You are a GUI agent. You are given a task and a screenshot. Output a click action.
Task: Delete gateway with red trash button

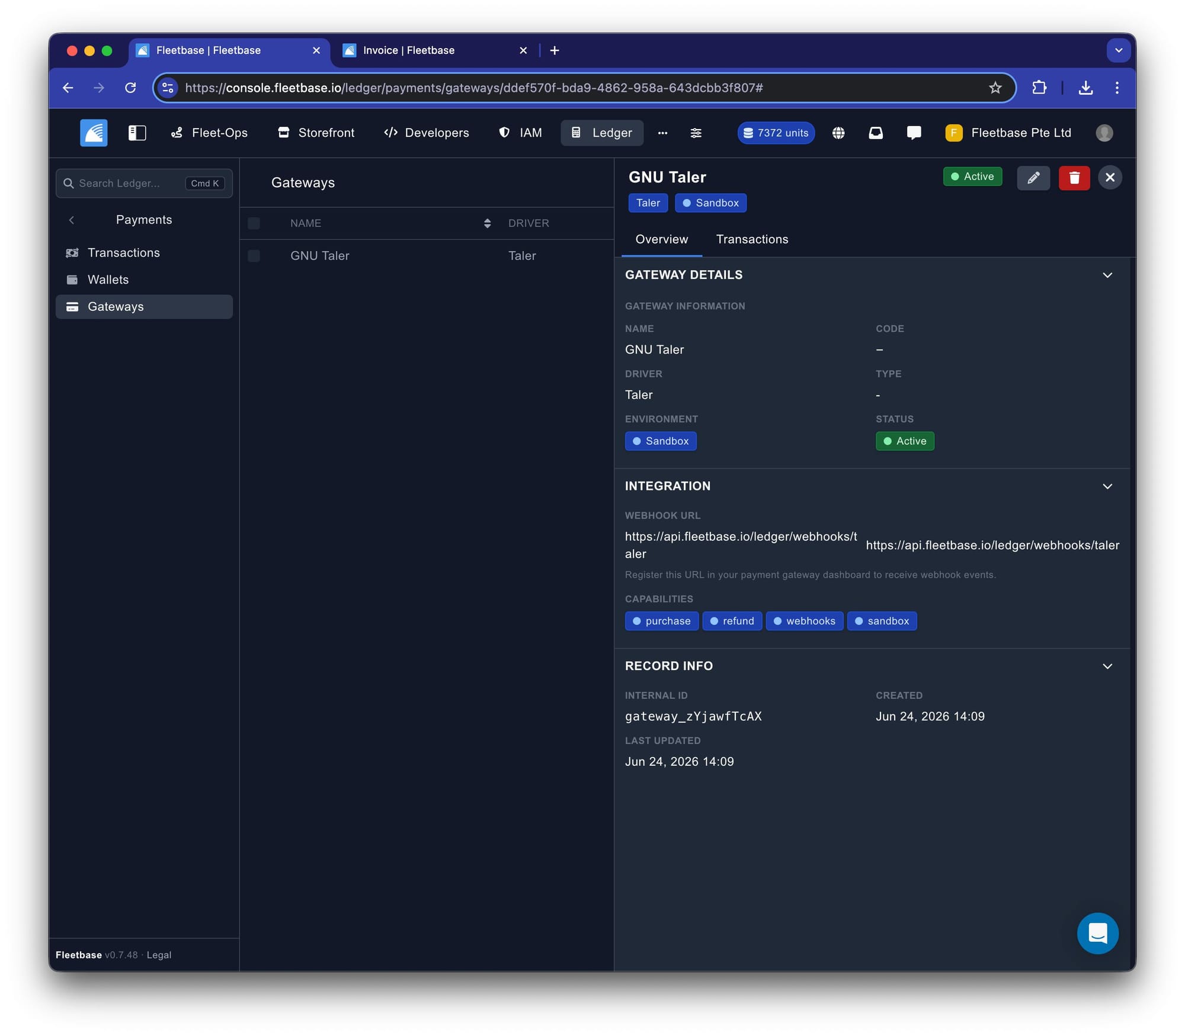(1074, 178)
